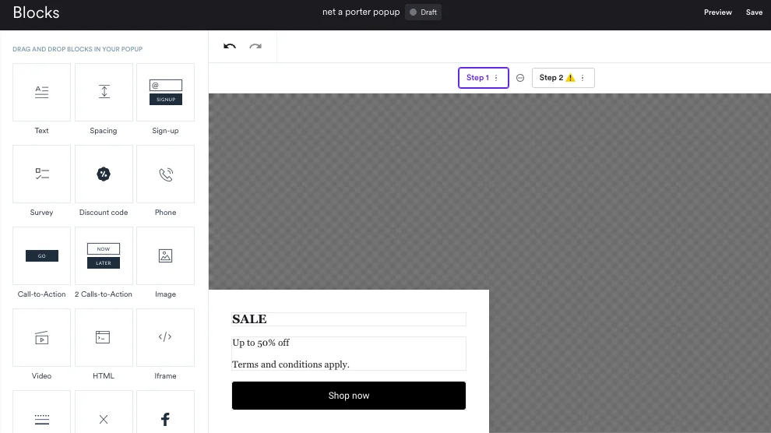Select the HTML block icon
Viewport: 771px width, 433px height.
point(104,338)
